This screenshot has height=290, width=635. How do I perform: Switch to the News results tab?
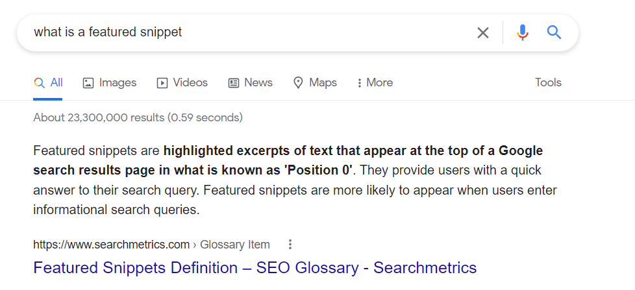(x=251, y=83)
